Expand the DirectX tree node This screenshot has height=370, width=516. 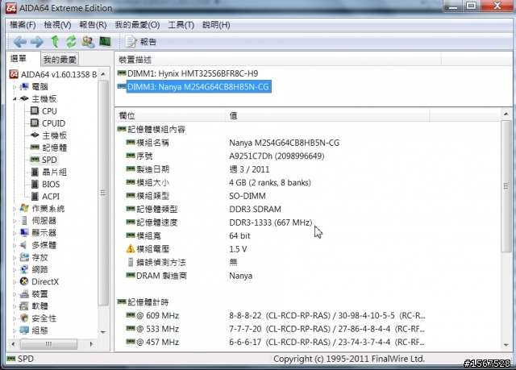[x=15, y=282]
